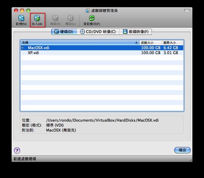The image size is (204, 178).
Task: Click the 100.00 GB cell of MacOSX.vdi
Action: [x=151, y=48]
